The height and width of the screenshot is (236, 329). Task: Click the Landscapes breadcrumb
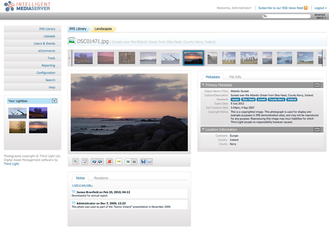(x=103, y=29)
